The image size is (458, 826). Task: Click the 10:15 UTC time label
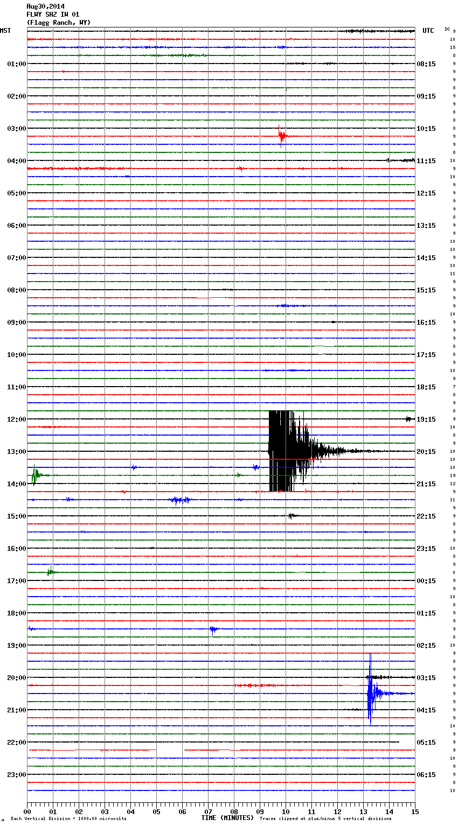click(426, 129)
